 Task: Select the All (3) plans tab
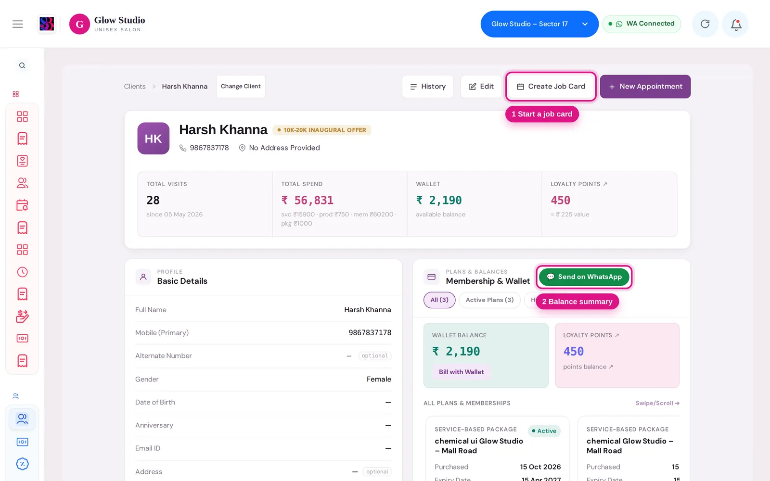[x=439, y=300]
